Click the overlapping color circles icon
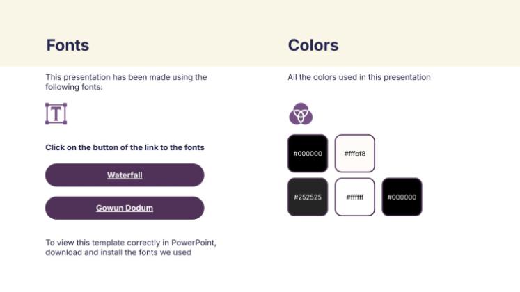Image resolution: width=520 pixels, height=292 pixels. click(x=301, y=113)
